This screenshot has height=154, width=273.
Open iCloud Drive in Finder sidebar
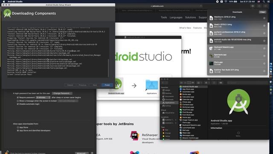[169, 113]
